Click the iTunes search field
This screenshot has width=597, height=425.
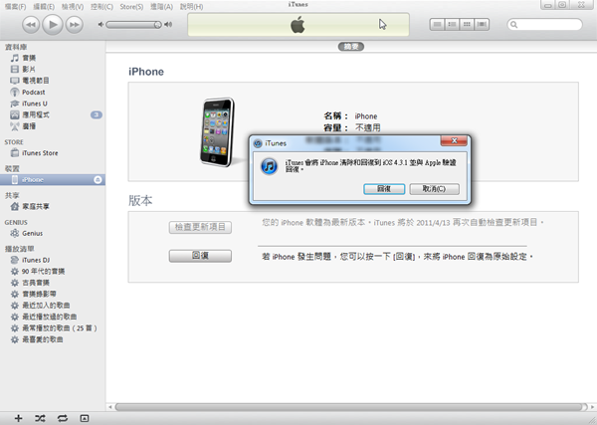tap(545, 25)
